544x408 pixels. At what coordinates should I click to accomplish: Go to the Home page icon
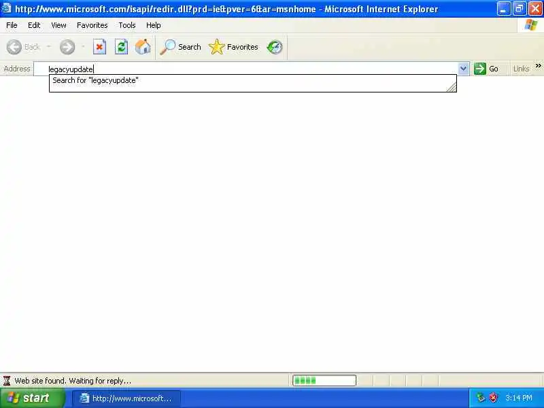[x=143, y=47]
